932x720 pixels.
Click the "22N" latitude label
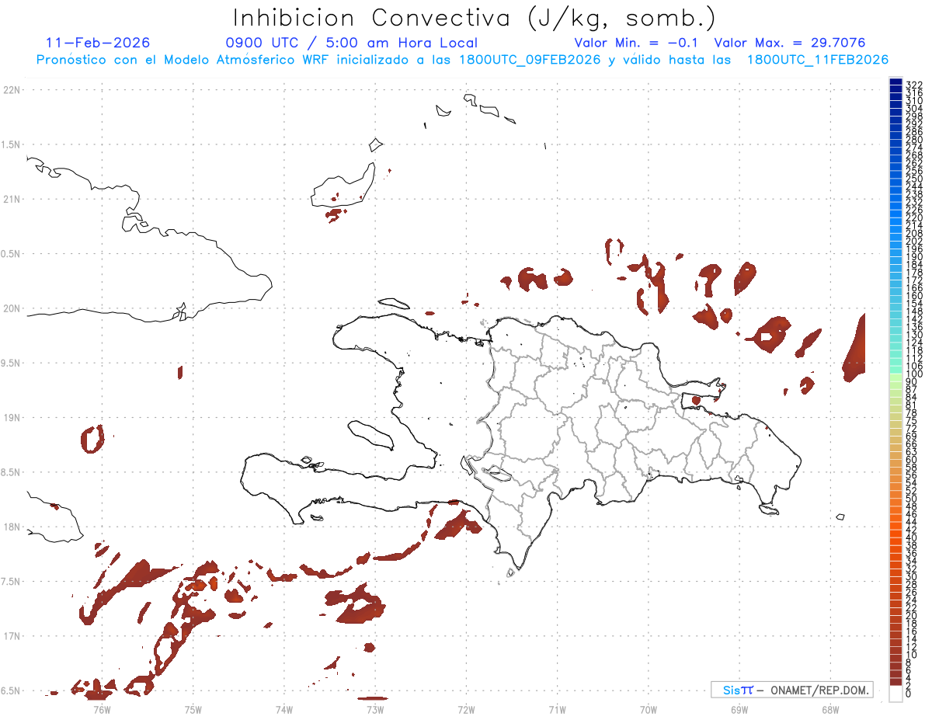tap(12, 90)
